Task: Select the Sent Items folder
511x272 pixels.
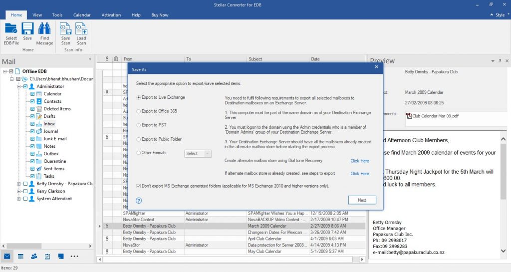Action: click(x=54, y=169)
